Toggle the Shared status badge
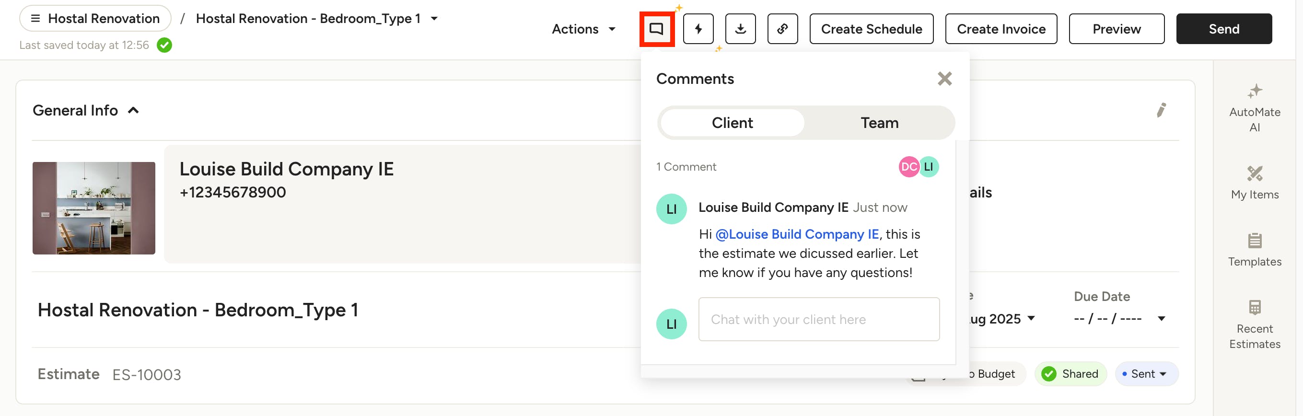This screenshot has height=416, width=1303. pos(1070,373)
